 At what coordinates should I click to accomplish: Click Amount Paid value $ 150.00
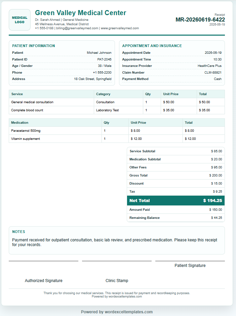[215, 209]
